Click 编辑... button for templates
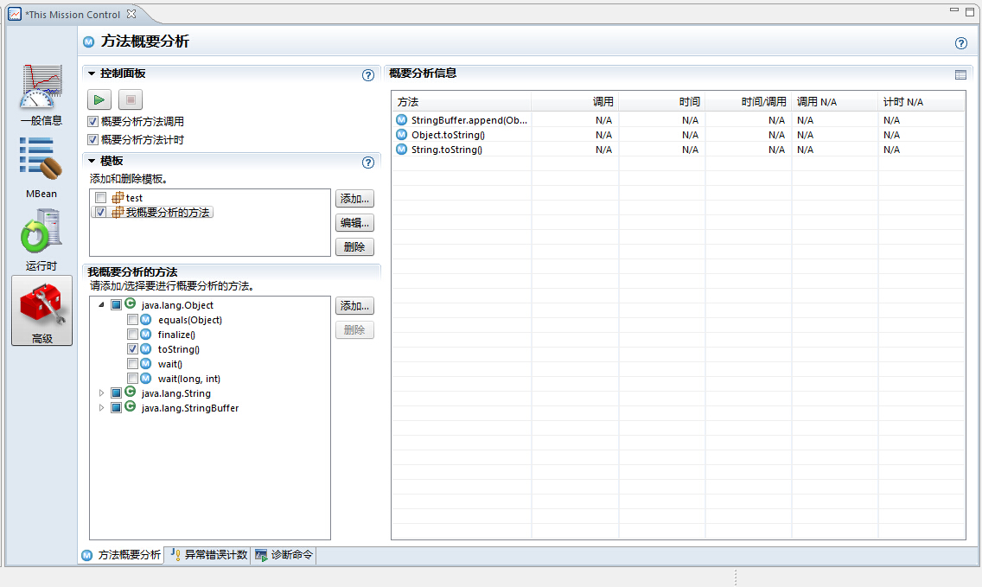 (354, 223)
